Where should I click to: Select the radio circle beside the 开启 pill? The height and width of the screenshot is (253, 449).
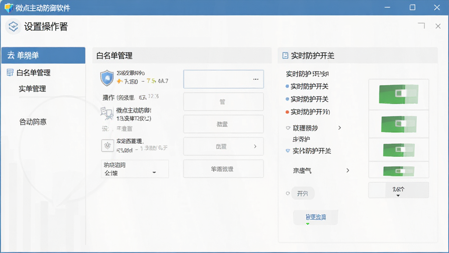[288, 193]
